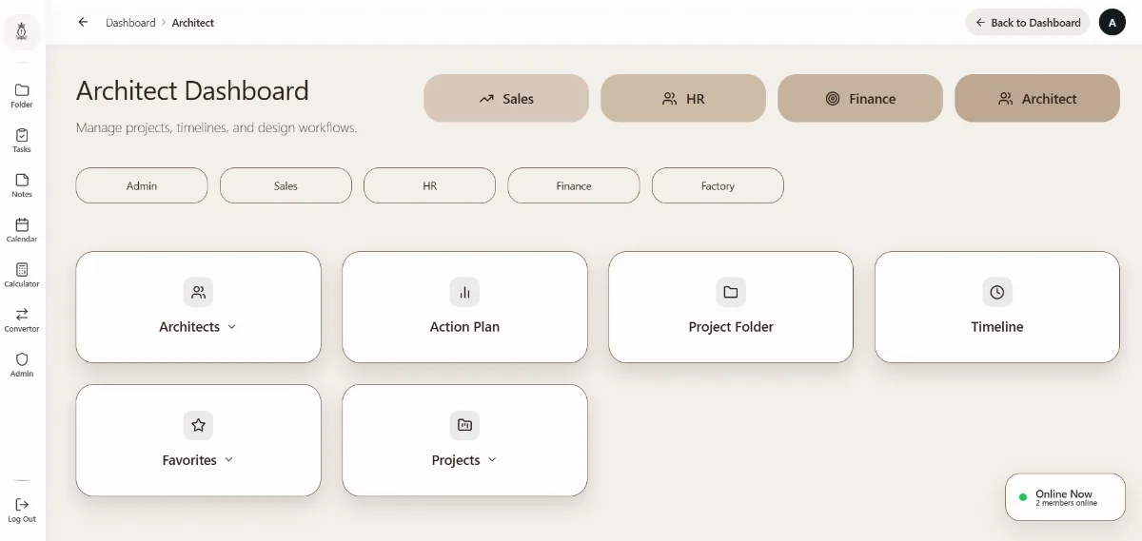Screen dimensions: 1142x541
Task: Expand the Architects card chevron
Action: tap(232, 327)
